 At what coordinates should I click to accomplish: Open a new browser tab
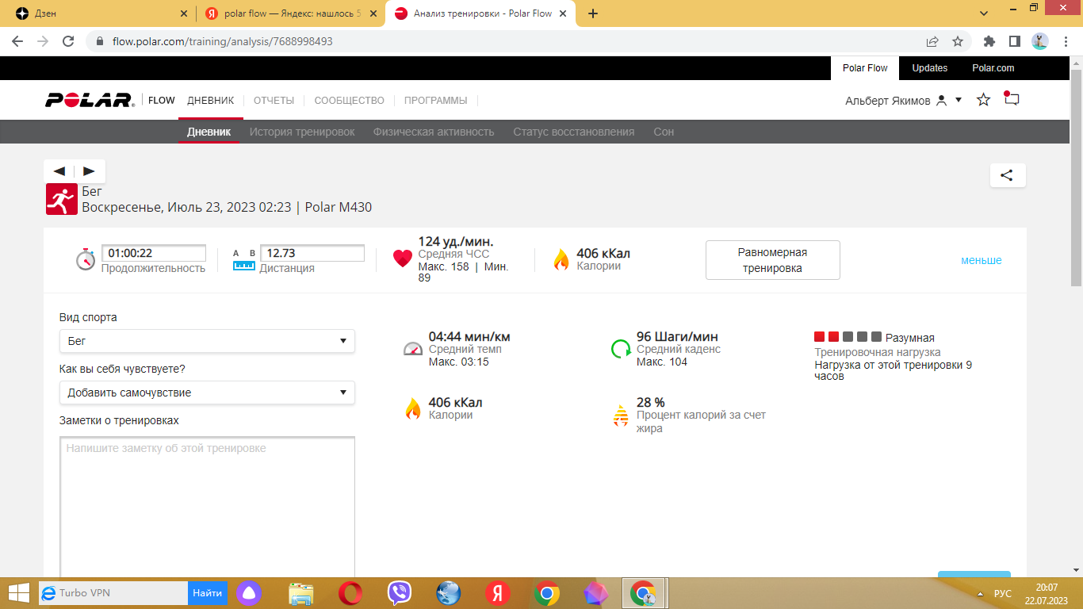tap(593, 13)
